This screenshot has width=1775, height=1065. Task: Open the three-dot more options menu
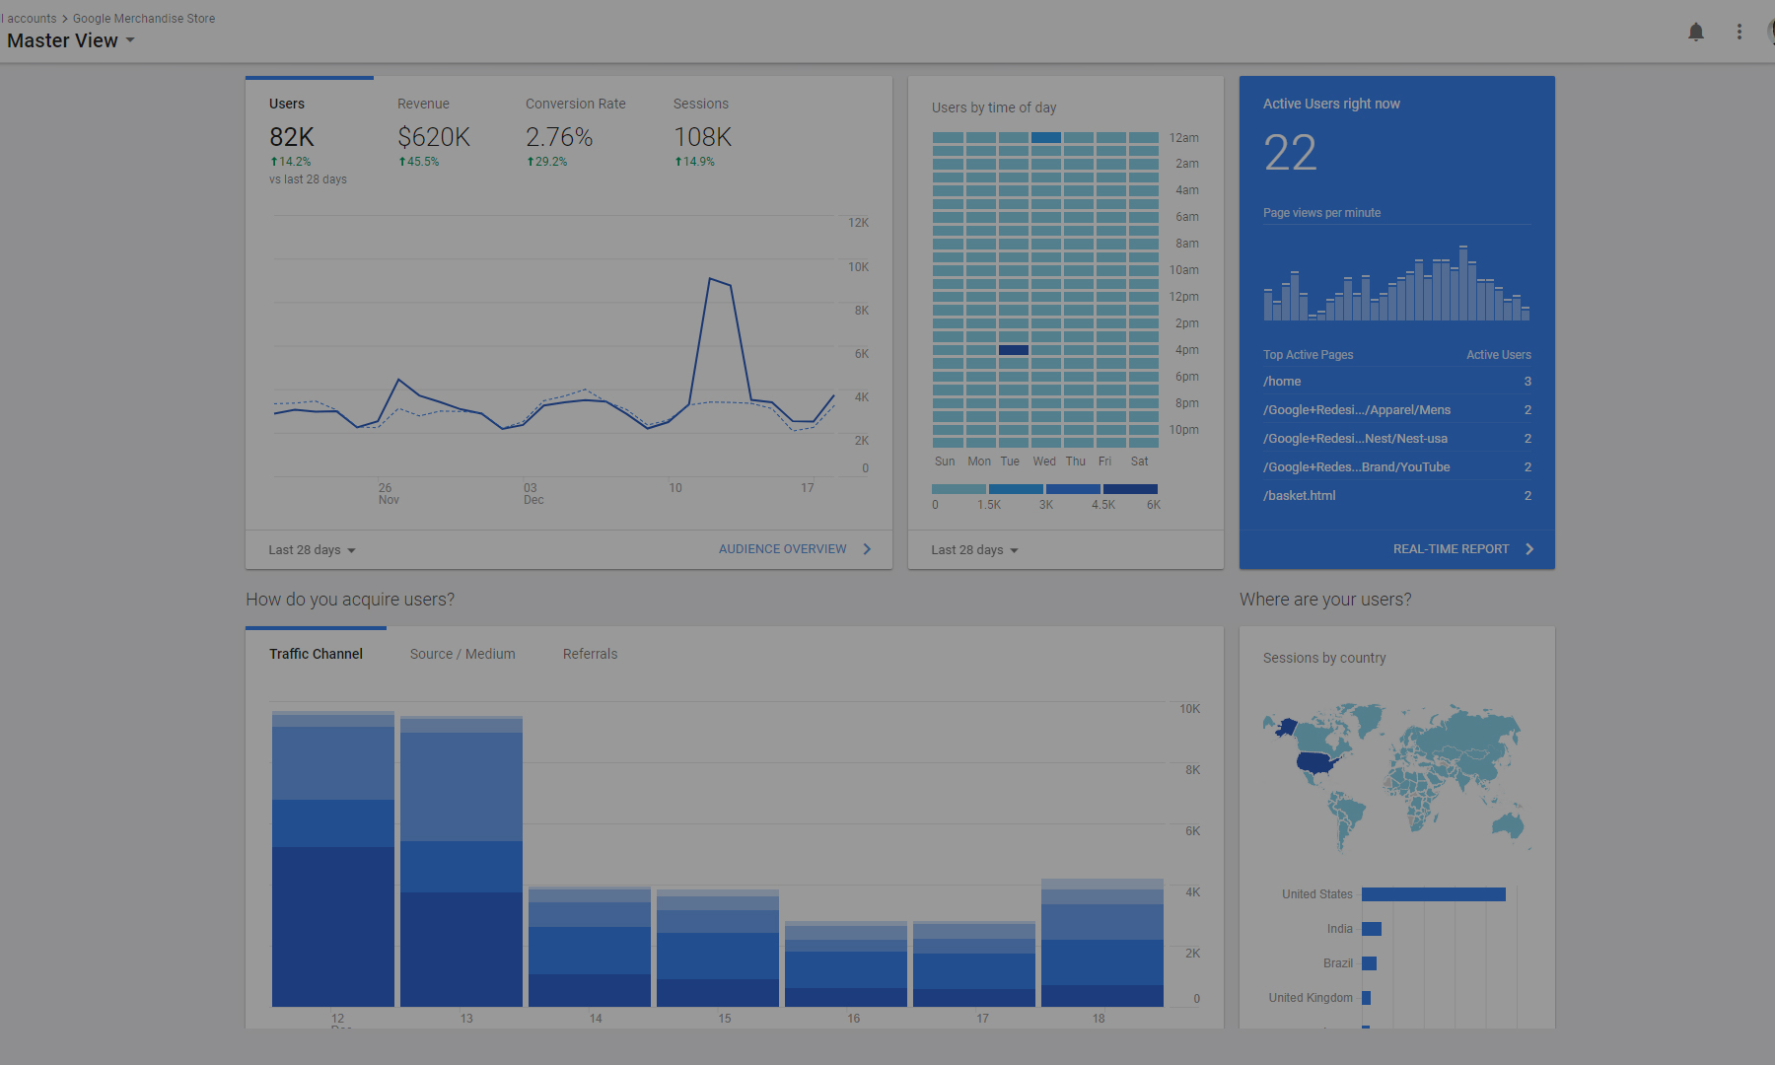(1739, 33)
